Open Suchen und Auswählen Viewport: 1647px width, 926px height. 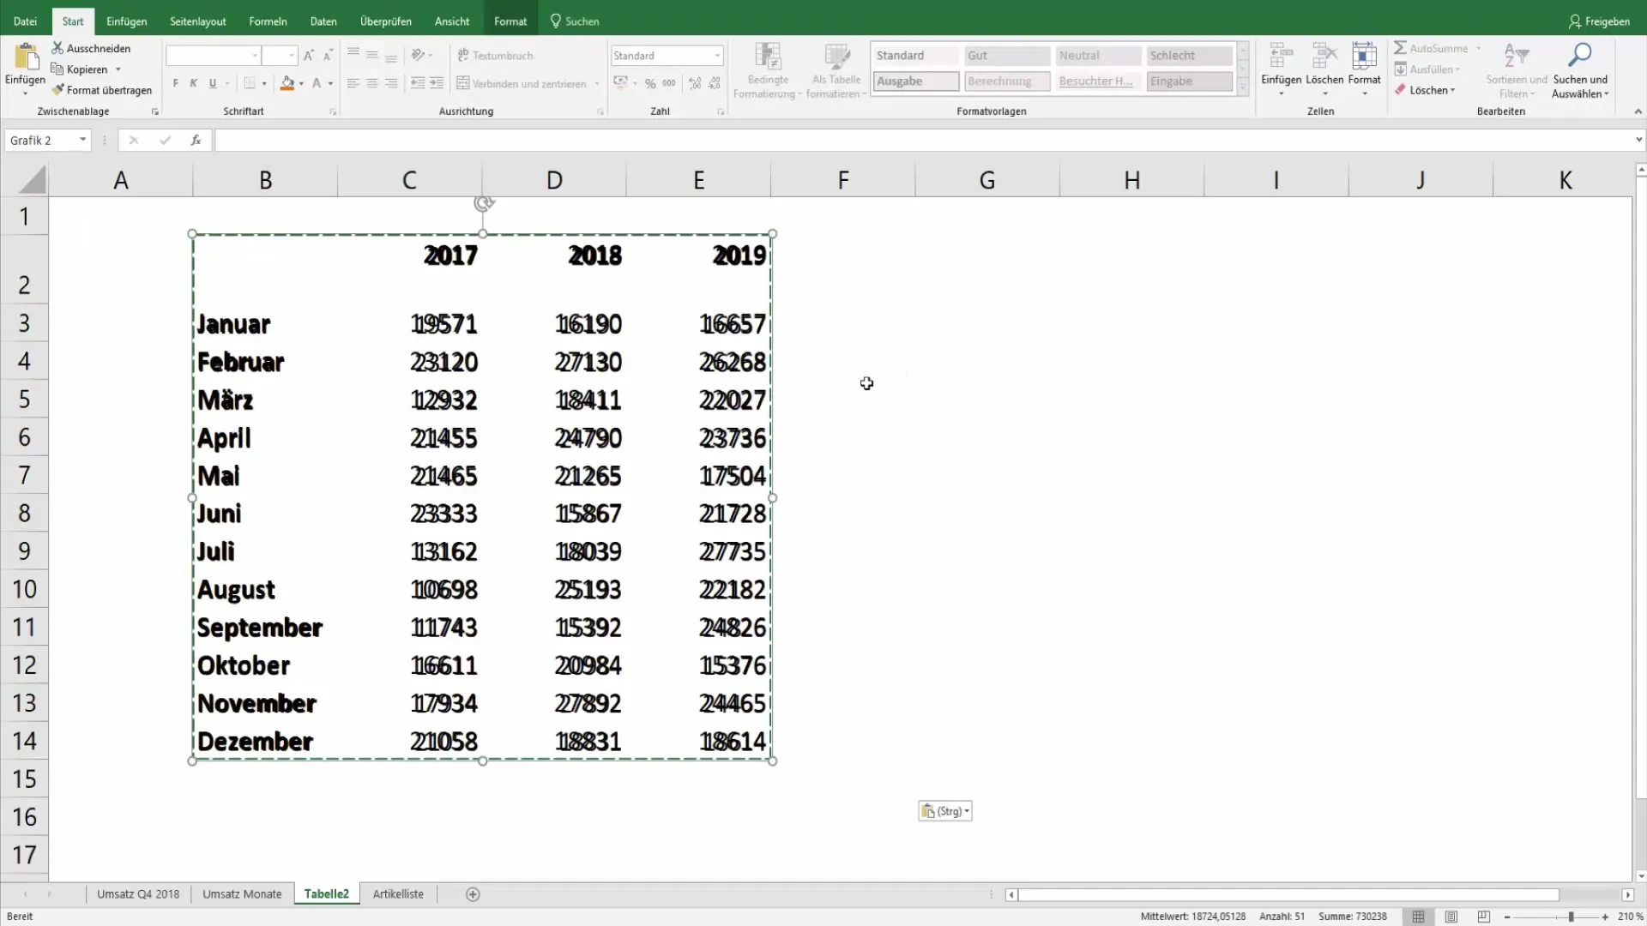(1580, 70)
